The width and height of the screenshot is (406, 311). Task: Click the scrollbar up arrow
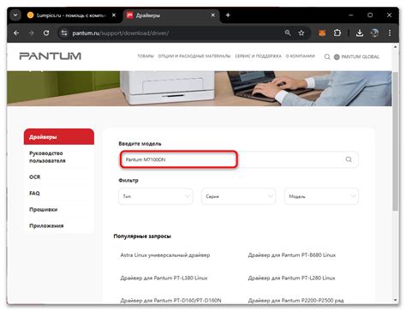click(395, 47)
